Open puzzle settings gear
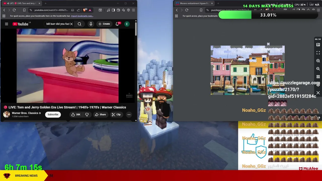 318,85
